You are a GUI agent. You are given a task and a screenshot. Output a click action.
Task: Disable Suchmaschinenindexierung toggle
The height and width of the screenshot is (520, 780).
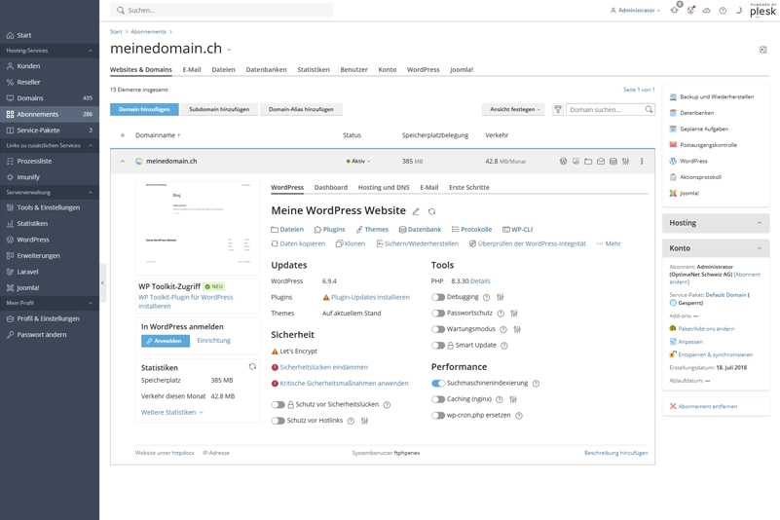pyautogui.click(x=438, y=383)
